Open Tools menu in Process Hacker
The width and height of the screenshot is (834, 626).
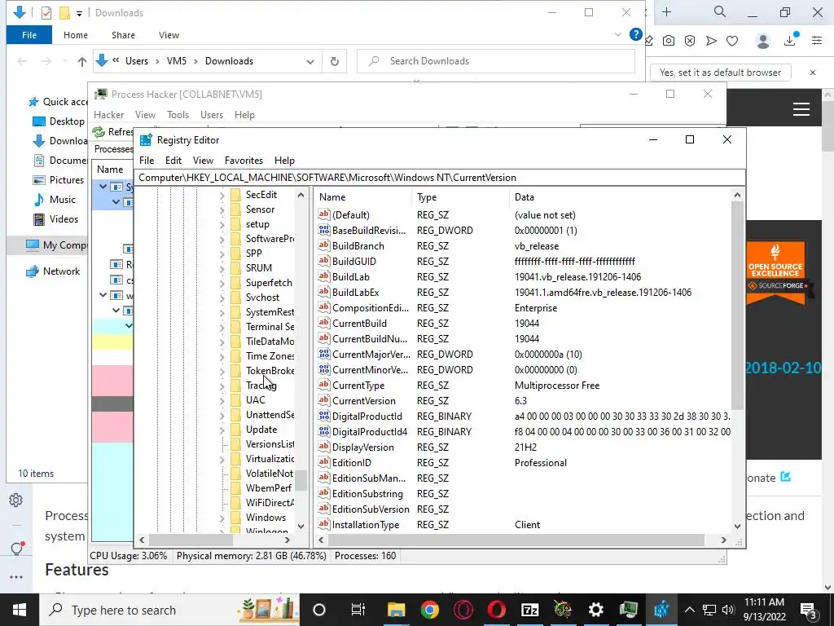pyautogui.click(x=178, y=114)
